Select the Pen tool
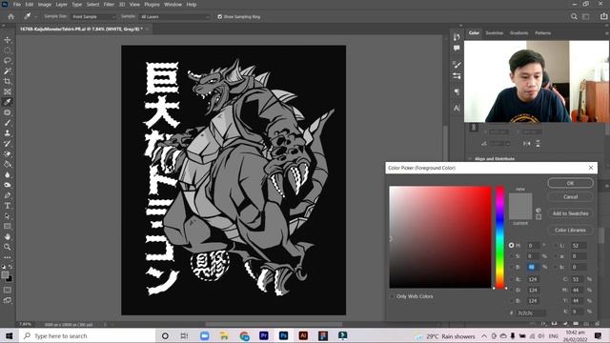This screenshot has width=610, height=343. 8,195
